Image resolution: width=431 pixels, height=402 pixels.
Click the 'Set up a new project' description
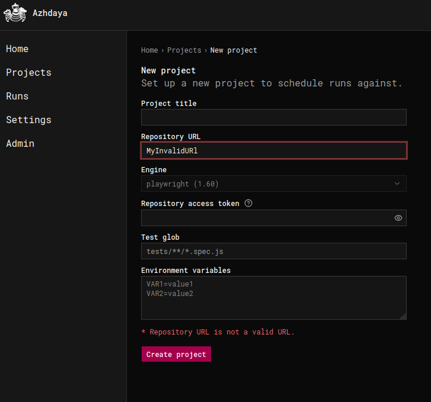(x=272, y=83)
